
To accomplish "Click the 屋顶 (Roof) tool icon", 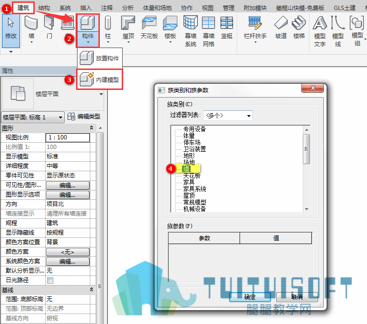I will [x=128, y=23].
